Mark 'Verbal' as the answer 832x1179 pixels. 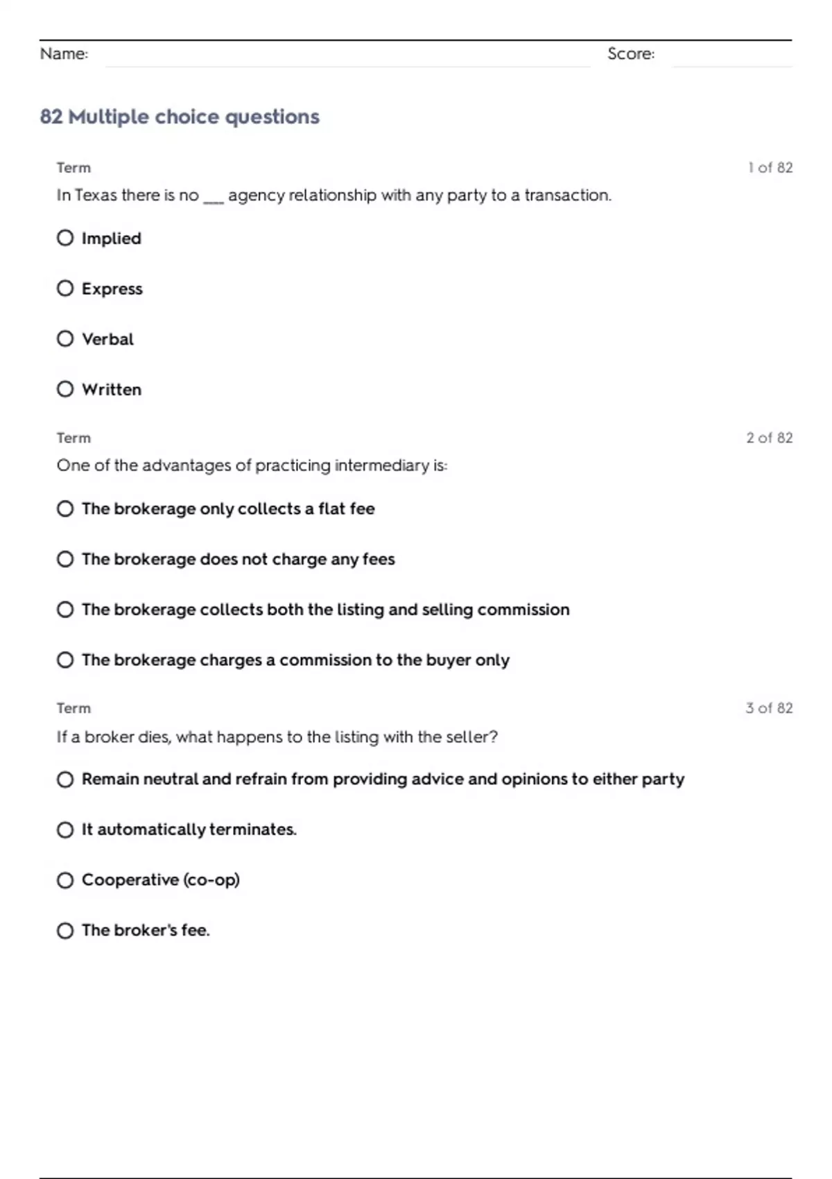pyautogui.click(x=65, y=339)
